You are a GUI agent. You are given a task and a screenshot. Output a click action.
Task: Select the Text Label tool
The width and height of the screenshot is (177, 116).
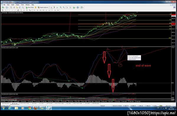[x=27, y=10]
